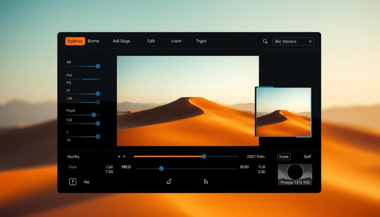380x217 pixels.
Task: Click the magnifier search icon
Action: [x=265, y=42]
